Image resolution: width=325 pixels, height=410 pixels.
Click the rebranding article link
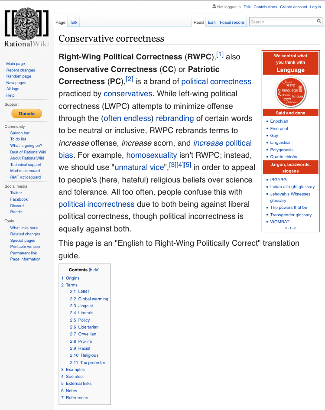click(x=175, y=118)
